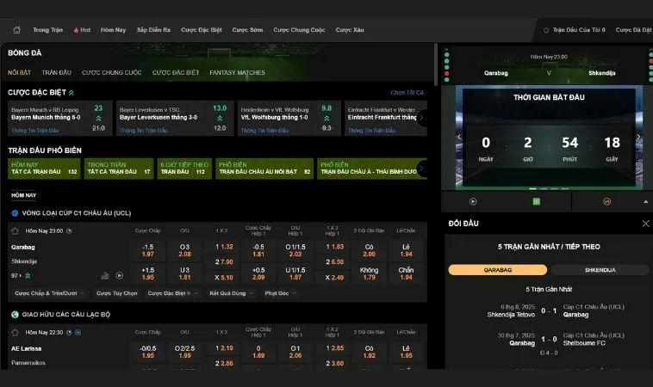Switch to the TRẬN ĐẤU tab
This screenshot has width=653, height=387.
(x=57, y=73)
